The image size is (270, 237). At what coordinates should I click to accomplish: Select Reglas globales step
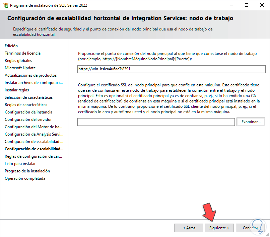pos(18,61)
